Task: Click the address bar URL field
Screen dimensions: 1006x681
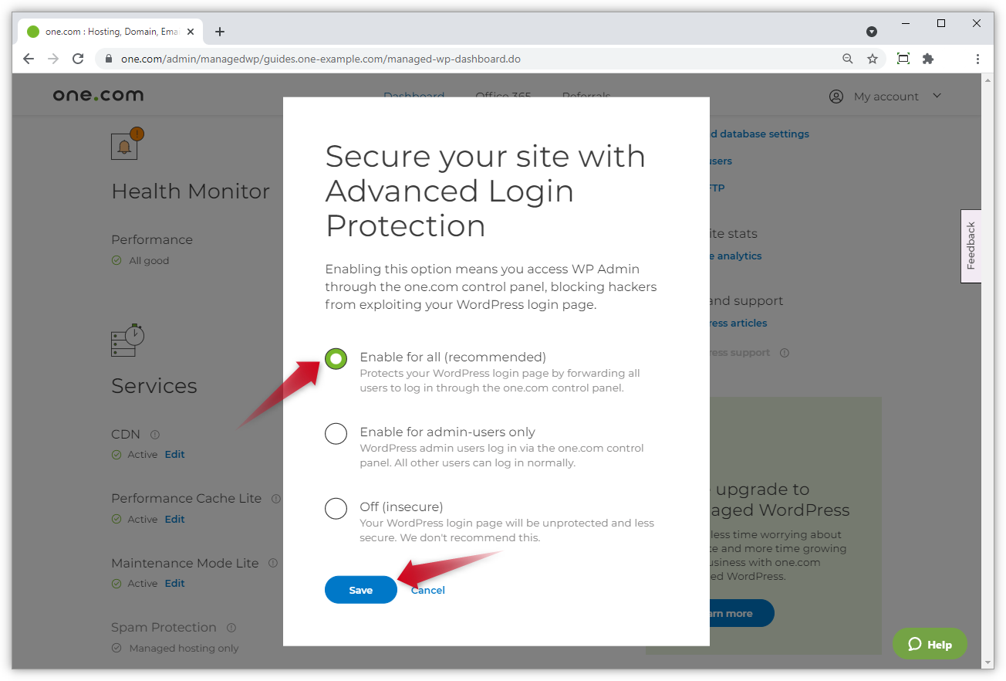Action: (463, 59)
